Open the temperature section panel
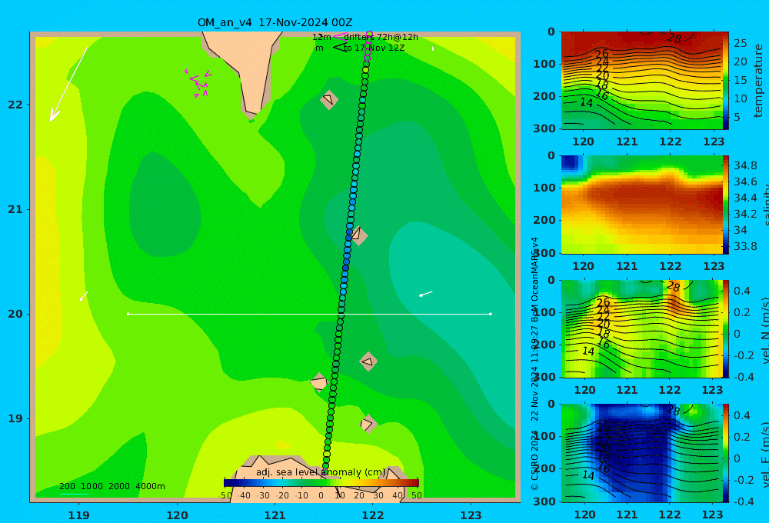 (641, 80)
